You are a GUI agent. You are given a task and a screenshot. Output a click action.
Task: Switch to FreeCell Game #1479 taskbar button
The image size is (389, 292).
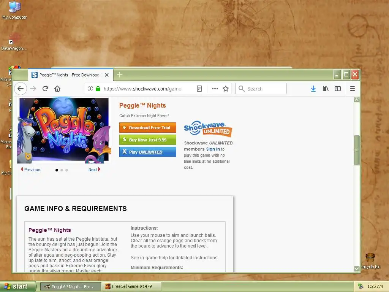[131, 287]
